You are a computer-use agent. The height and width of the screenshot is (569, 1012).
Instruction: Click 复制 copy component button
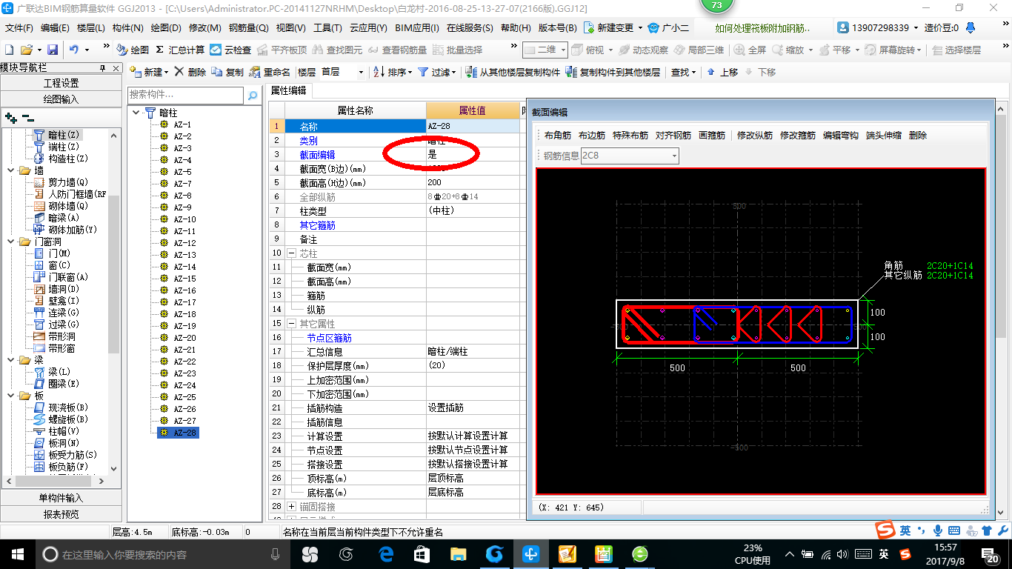(227, 72)
